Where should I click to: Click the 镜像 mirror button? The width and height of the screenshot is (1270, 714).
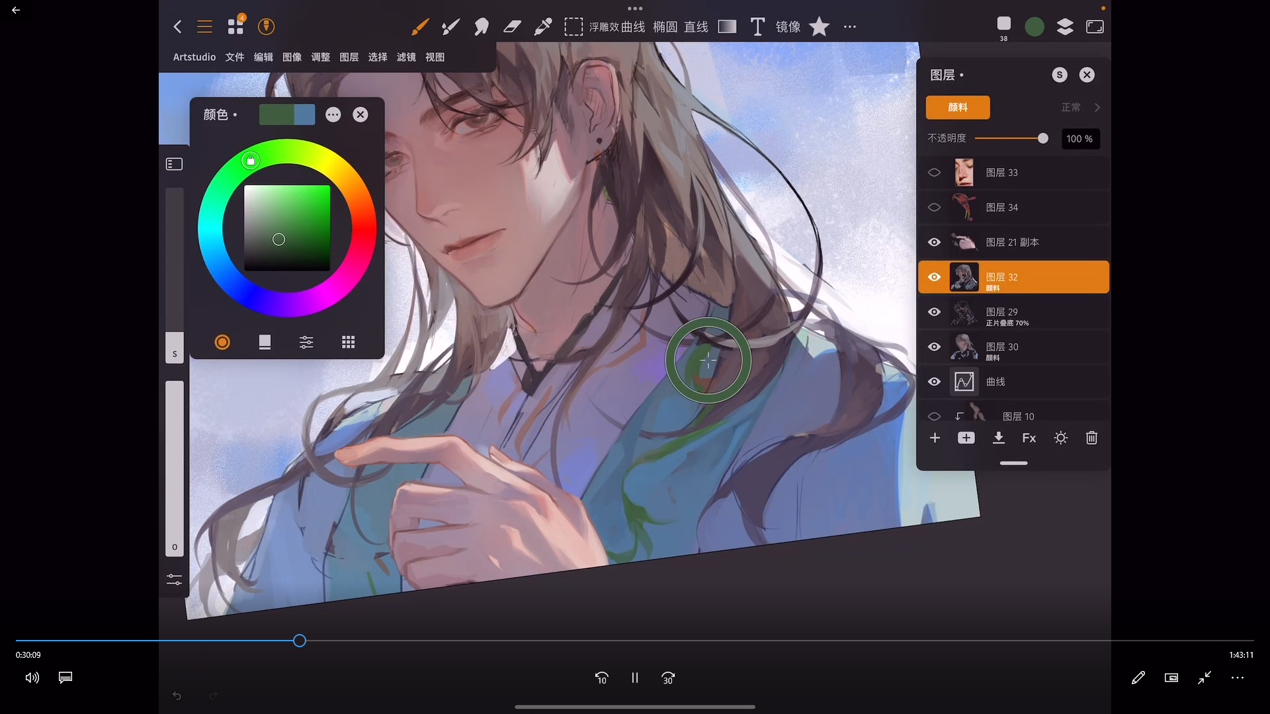(788, 26)
